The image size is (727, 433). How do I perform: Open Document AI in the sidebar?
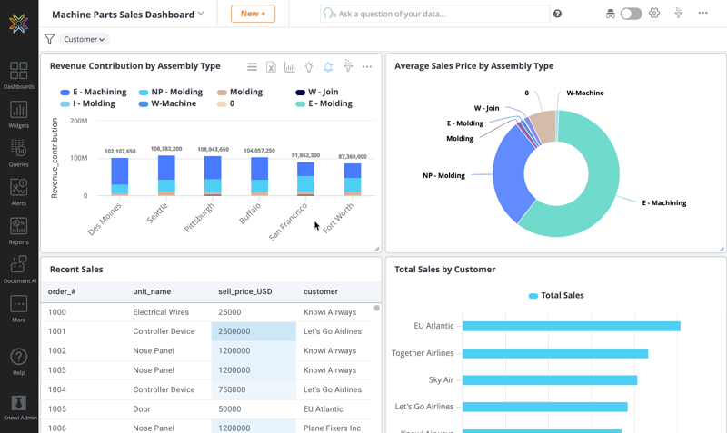click(x=18, y=269)
